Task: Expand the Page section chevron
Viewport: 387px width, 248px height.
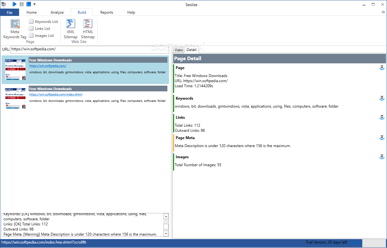Action: pos(382,68)
